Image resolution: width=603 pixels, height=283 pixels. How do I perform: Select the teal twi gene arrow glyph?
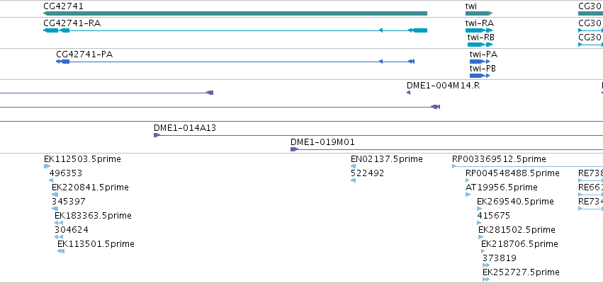479,13
